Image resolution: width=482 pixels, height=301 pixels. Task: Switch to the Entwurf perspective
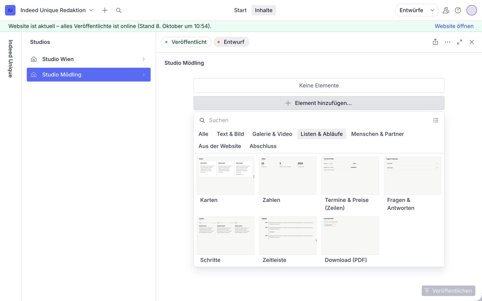tap(231, 42)
